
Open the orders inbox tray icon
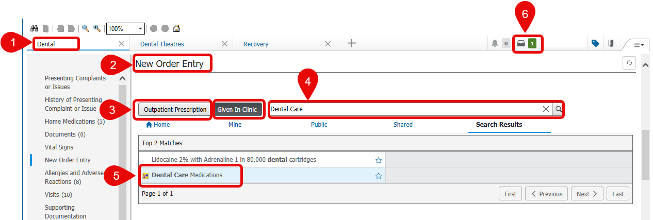click(x=521, y=44)
